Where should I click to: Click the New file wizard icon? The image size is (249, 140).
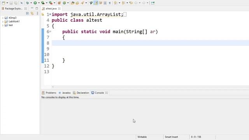click(x=4, y=3)
